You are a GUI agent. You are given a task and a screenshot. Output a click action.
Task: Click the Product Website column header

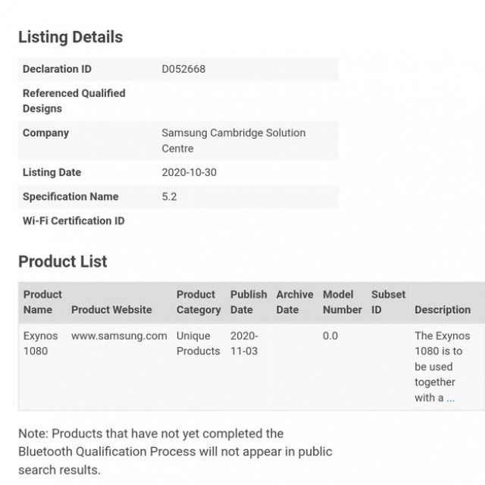[111, 310]
